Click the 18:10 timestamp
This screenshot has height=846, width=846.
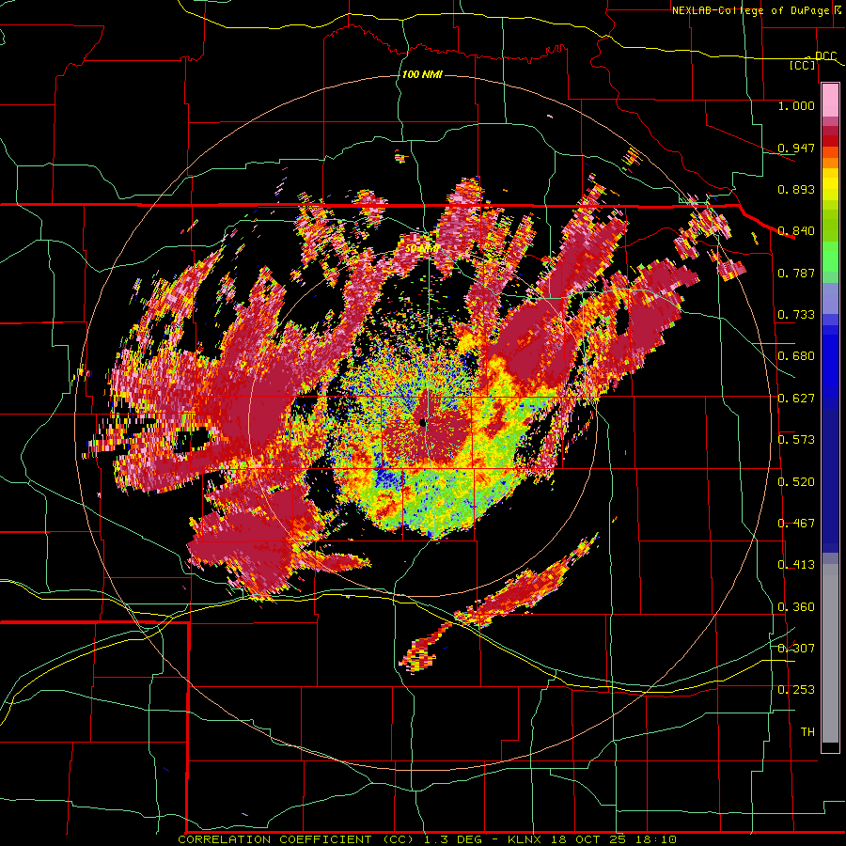point(655,839)
